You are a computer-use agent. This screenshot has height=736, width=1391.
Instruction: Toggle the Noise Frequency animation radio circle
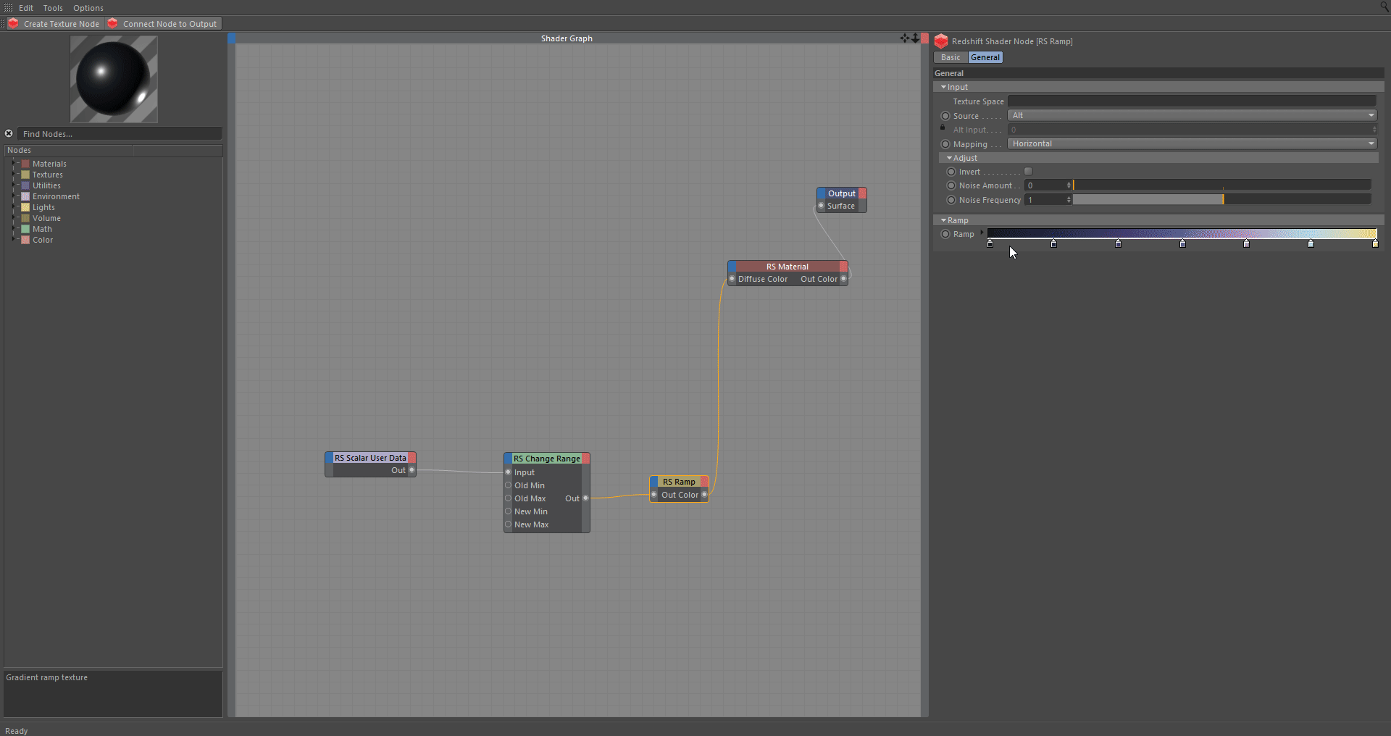pyautogui.click(x=951, y=200)
